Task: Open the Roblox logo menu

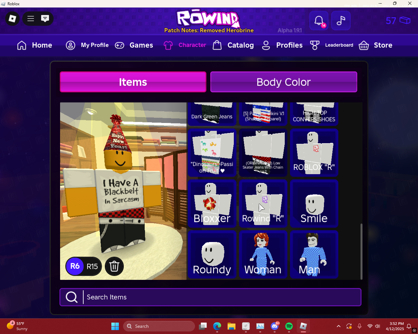Action: pyautogui.click(x=12, y=19)
